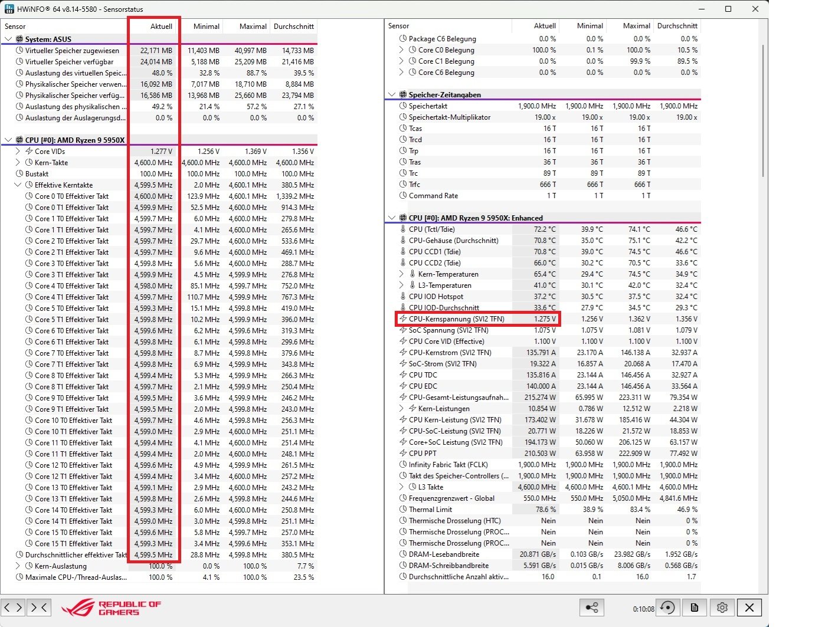Collapse the CPU [#0]: AMD Ryzen 9 5950X group

[x=8, y=140]
